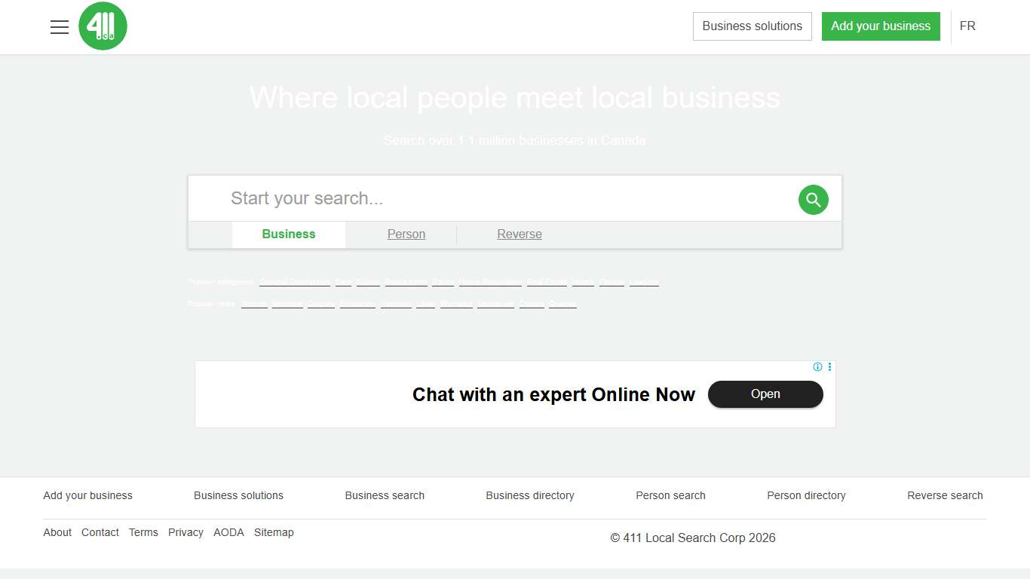Screen dimensions: 1030x579
Task: Open the Vancouver city link
Action: 495,304
